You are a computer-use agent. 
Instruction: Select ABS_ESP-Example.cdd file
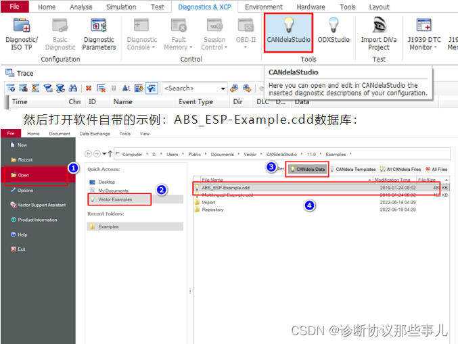point(321,188)
